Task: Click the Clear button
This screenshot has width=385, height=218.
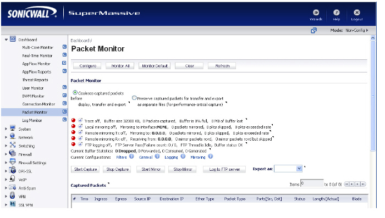Action: click(x=189, y=66)
